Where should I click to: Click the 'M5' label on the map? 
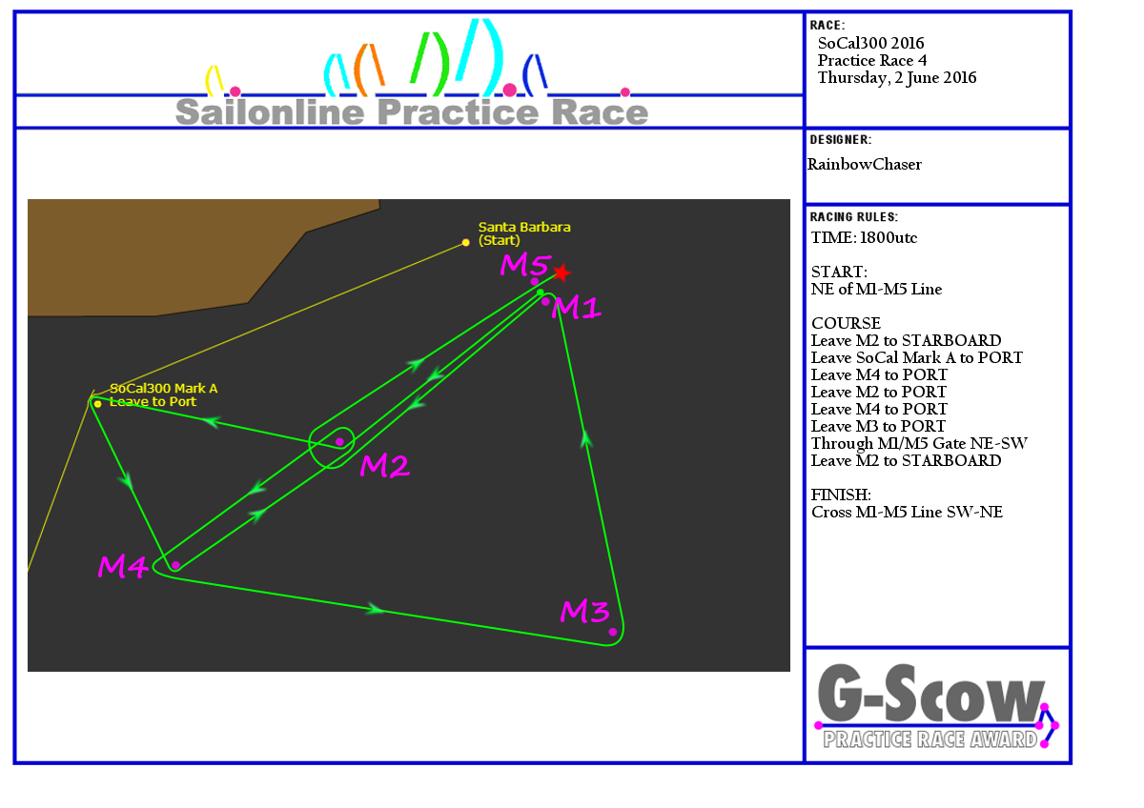(526, 265)
